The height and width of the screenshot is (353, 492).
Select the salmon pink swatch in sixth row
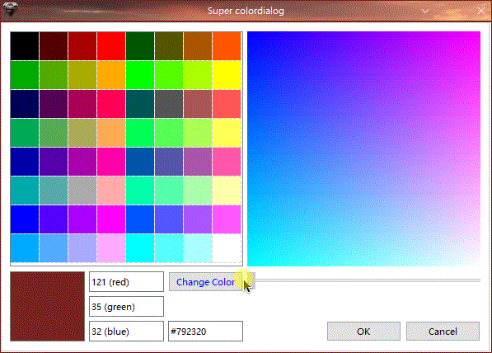[111, 191]
